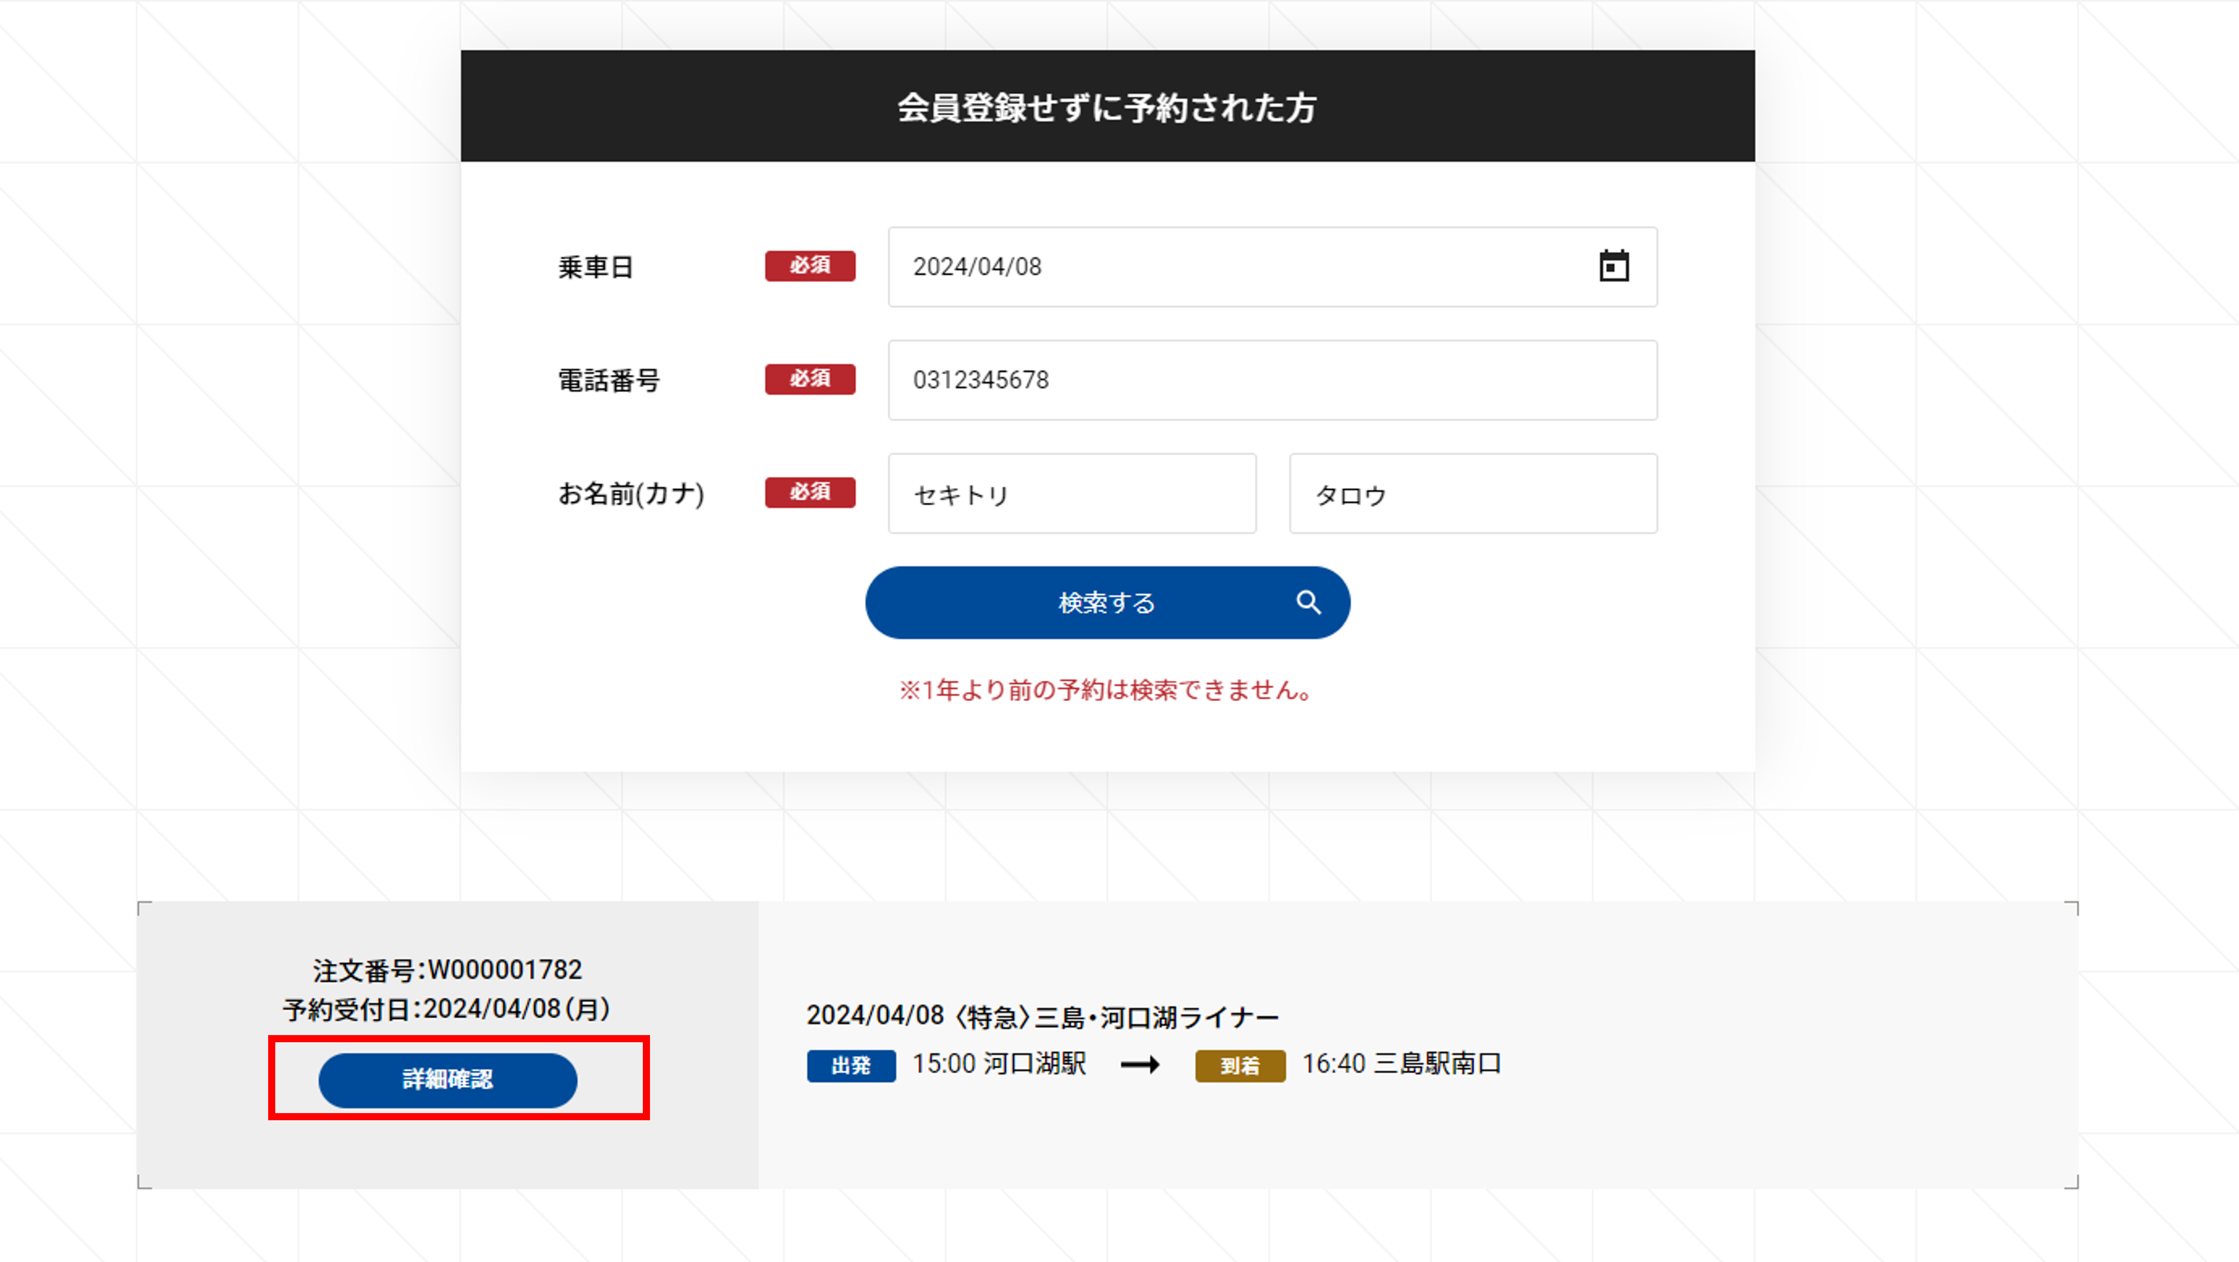Click the red 1年より前 search notice
2239x1262 pixels.
(x=1106, y=690)
